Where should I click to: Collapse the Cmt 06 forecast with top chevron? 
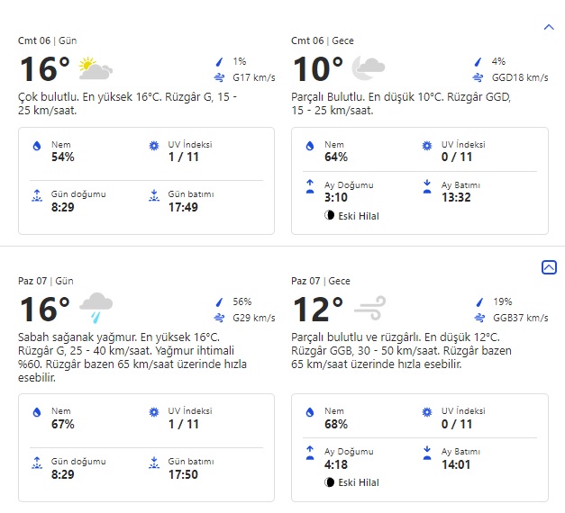pyautogui.click(x=549, y=27)
